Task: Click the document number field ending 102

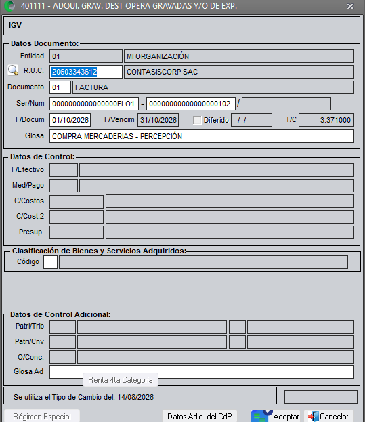Action: click(x=191, y=104)
